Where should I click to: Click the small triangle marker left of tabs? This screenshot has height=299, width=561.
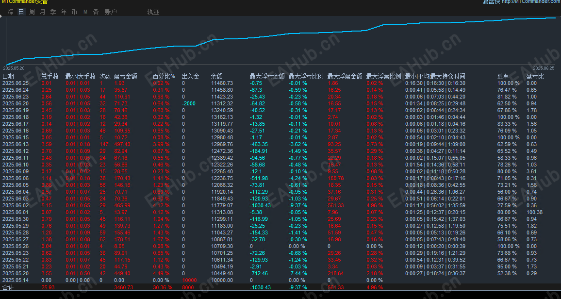pyautogui.click(x=2, y=16)
